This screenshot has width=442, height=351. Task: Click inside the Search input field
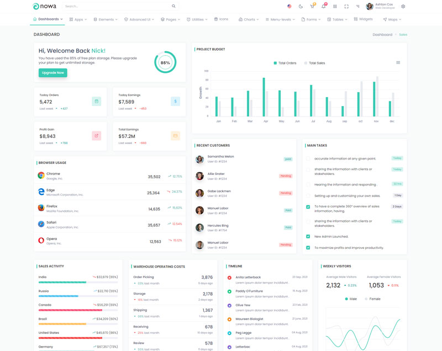[x=116, y=7]
